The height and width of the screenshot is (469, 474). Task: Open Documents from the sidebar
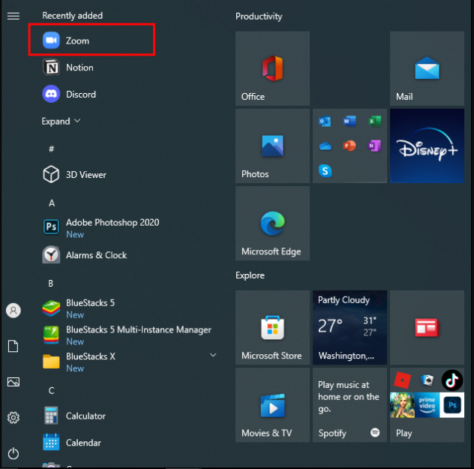[x=13, y=346]
